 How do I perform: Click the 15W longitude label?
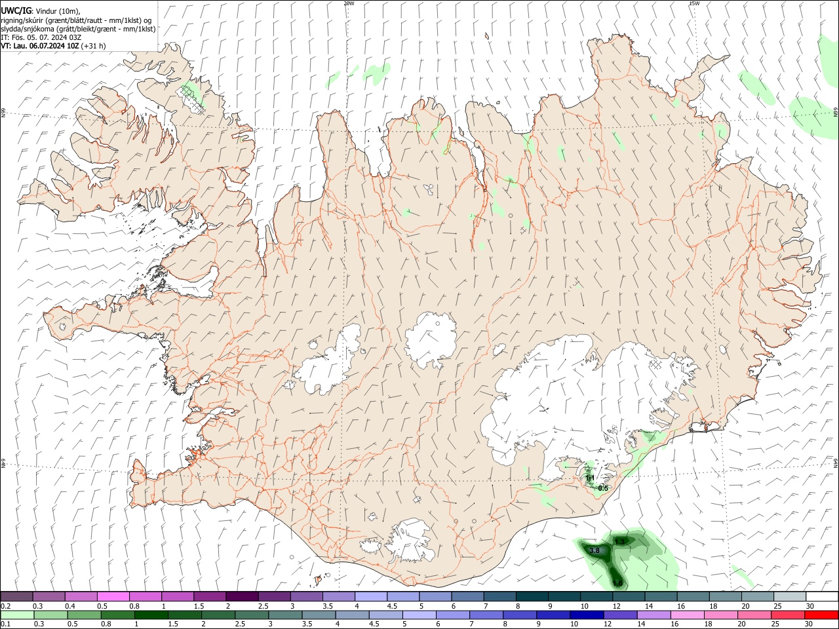694,3
